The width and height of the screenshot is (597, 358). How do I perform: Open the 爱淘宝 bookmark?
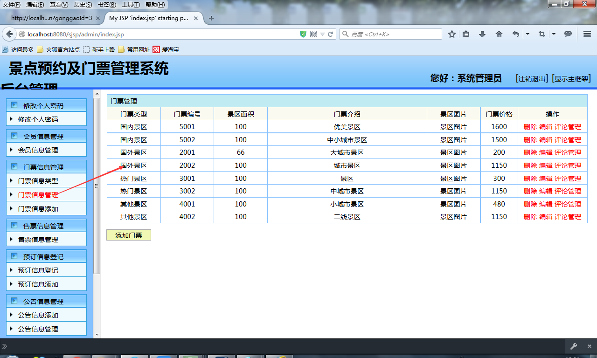[x=166, y=49]
